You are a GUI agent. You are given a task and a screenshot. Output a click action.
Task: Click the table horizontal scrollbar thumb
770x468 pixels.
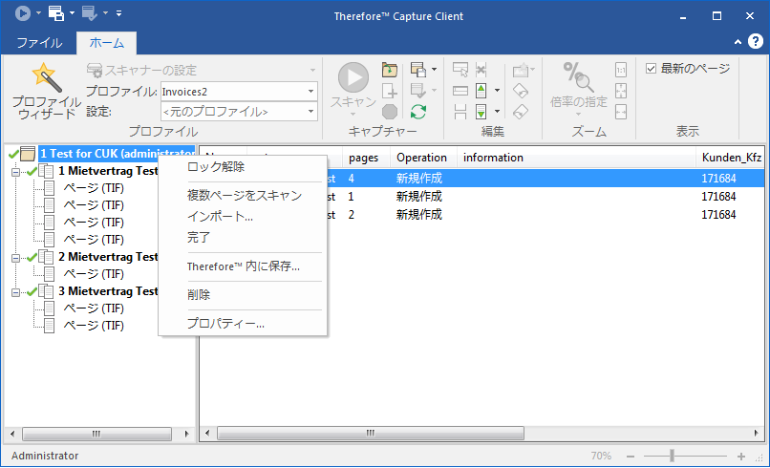[x=371, y=433]
